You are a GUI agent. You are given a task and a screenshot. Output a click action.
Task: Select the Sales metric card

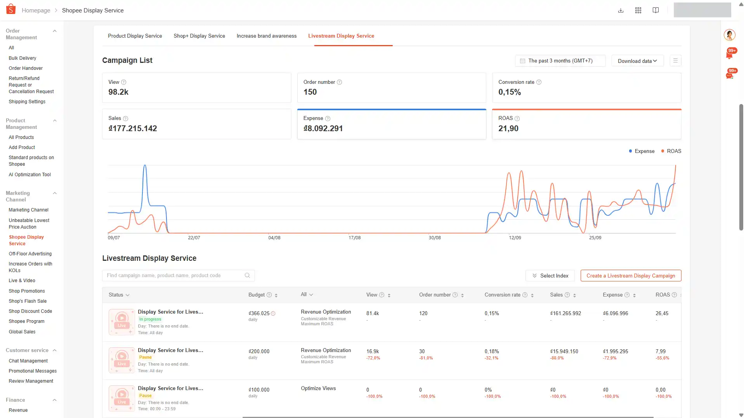(196, 124)
